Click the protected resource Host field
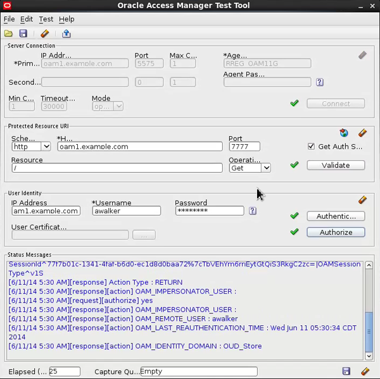Viewport: 380px width, 379px height. pyautogui.click(x=140, y=147)
